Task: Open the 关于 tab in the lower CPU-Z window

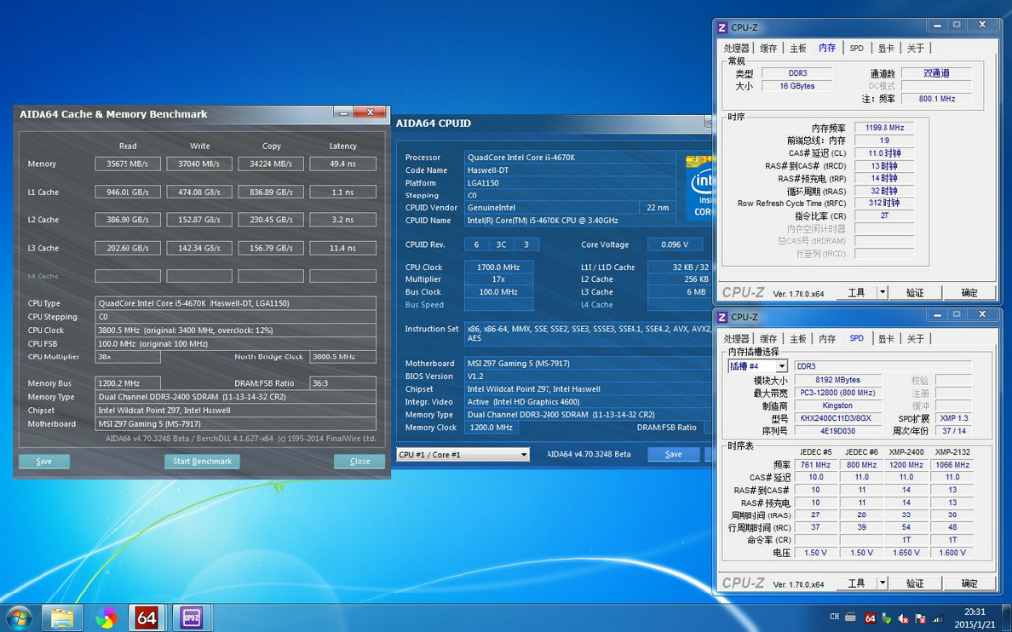Action: (x=915, y=338)
